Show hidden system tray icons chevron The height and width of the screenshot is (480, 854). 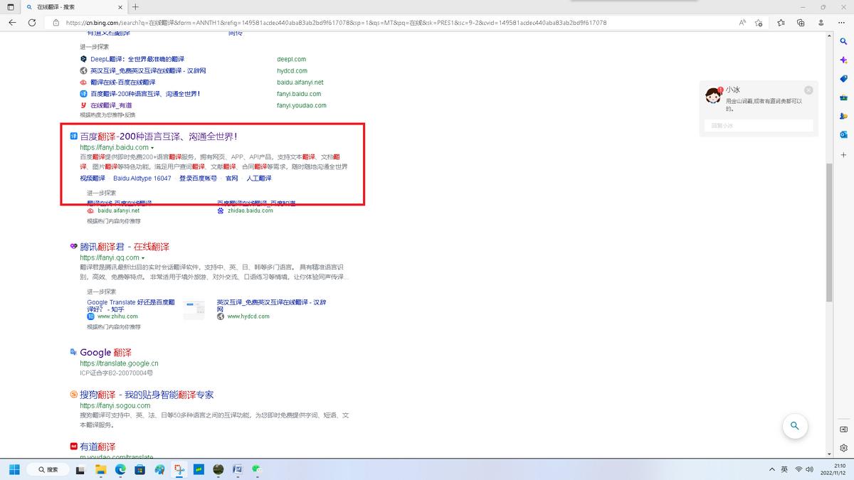click(x=772, y=469)
